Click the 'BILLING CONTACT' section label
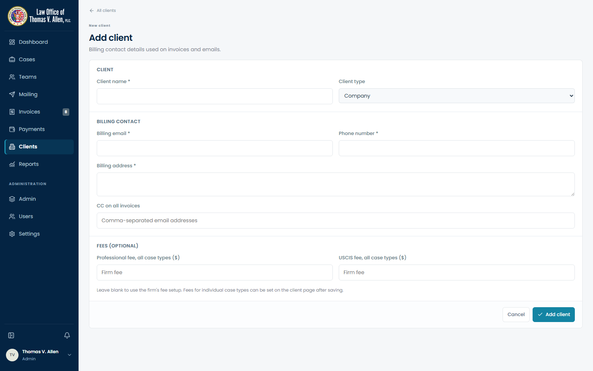Image resolution: width=593 pixels, height=371 pixels. (119, 121)
